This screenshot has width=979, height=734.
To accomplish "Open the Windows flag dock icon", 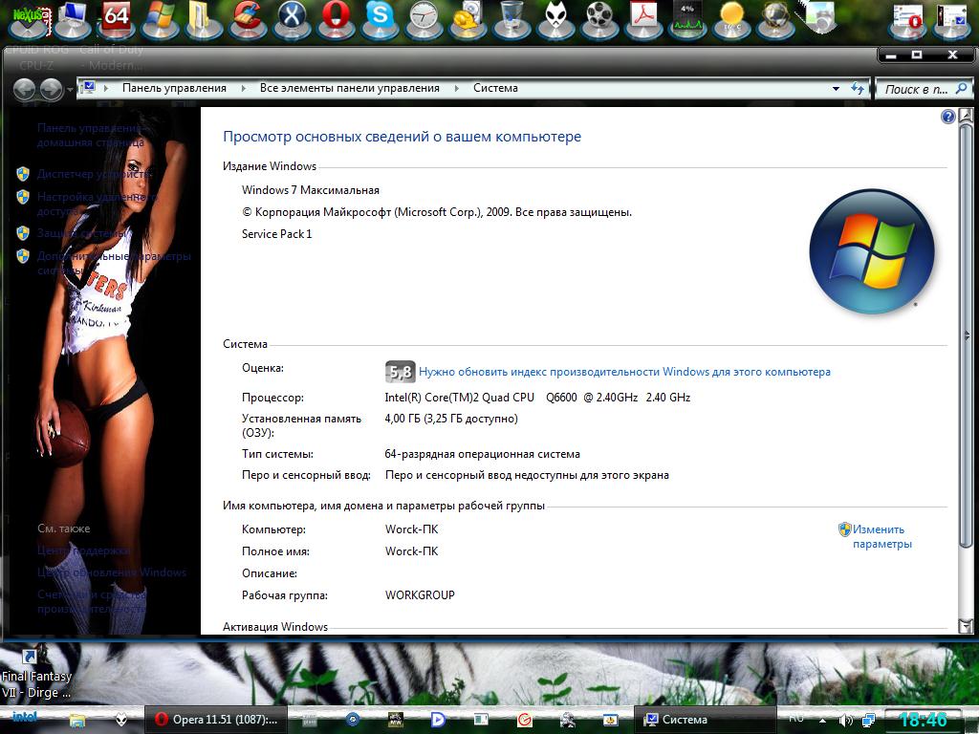I will coord(161,19).
